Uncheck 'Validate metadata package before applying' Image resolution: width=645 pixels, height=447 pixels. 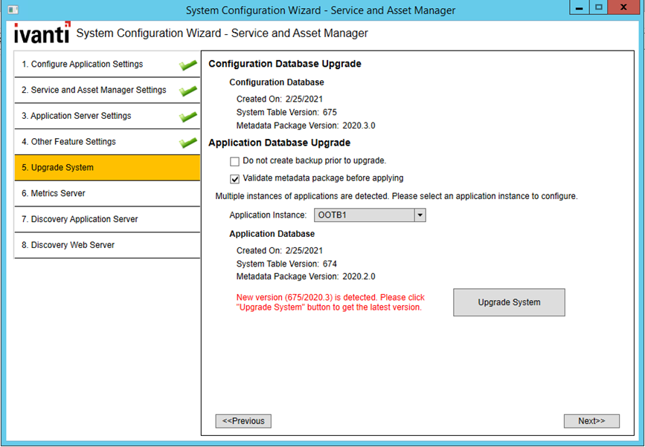234,178
